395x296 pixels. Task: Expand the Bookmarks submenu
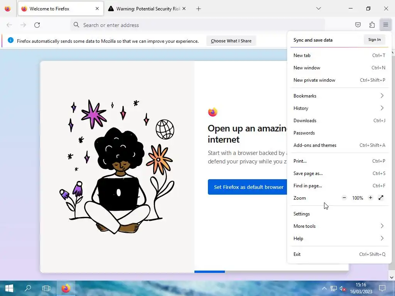(339, 96)
